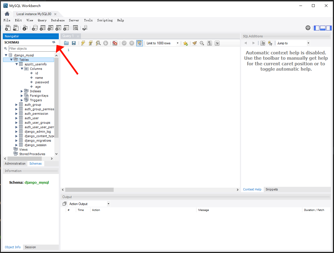334x253 pixels.
Task: Create a new SQL tab icon
Action: click(x=8, y=28)
